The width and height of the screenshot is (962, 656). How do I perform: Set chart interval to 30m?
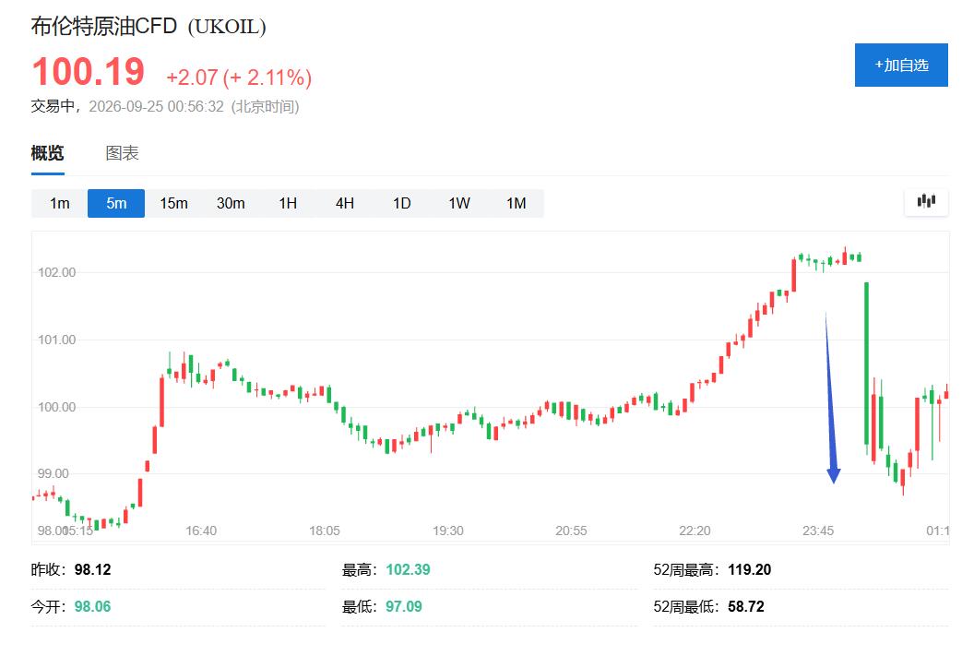231,203
